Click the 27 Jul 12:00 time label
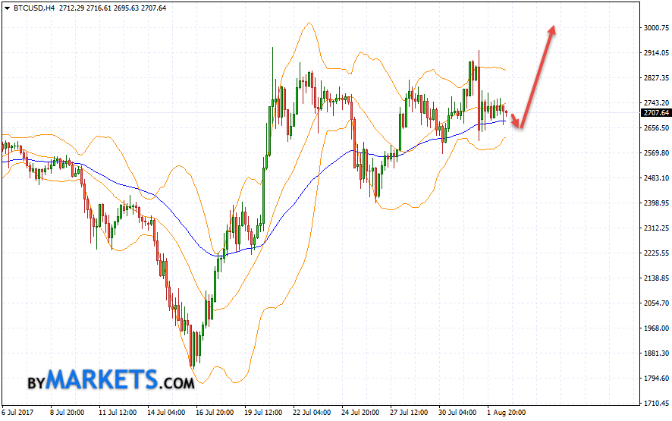Image resolution: width=672 pixels, height=421 pixels. click(407, 413)
